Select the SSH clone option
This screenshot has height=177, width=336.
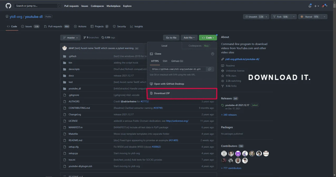(x=165, y=61)
